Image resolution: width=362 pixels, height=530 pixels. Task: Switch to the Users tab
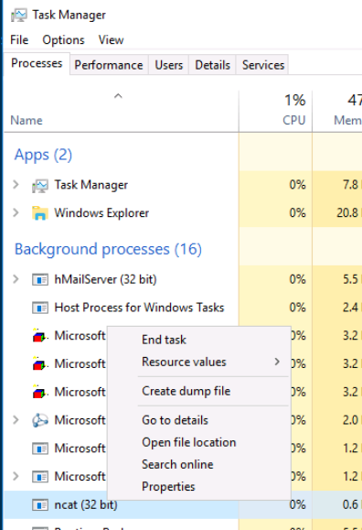coord(169,65)
